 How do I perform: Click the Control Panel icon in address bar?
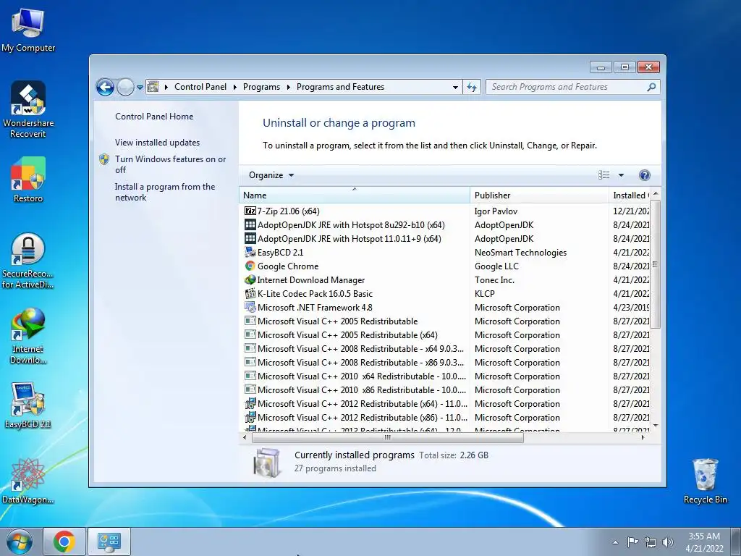[153, 87]
